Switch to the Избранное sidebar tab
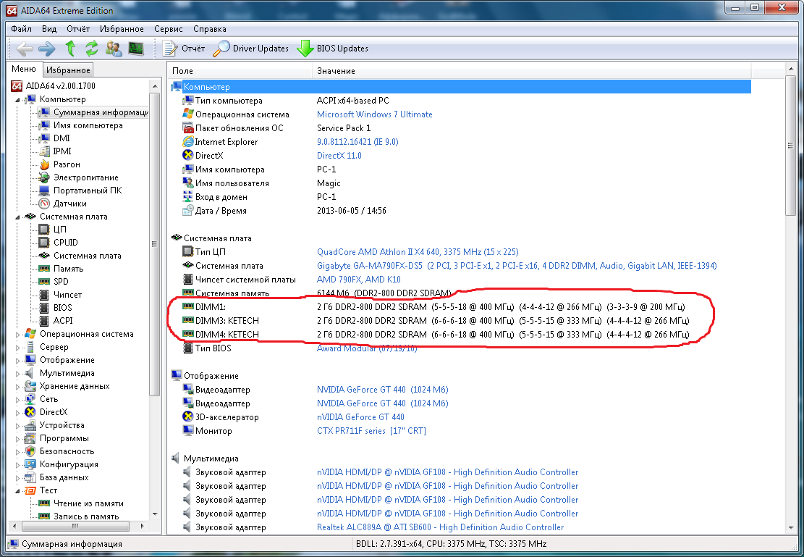Viewport: 804px width, 557px height. point(68,70)
